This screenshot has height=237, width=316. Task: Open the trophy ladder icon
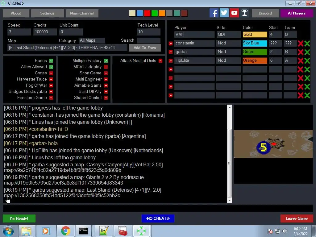[x=244, y=13]
